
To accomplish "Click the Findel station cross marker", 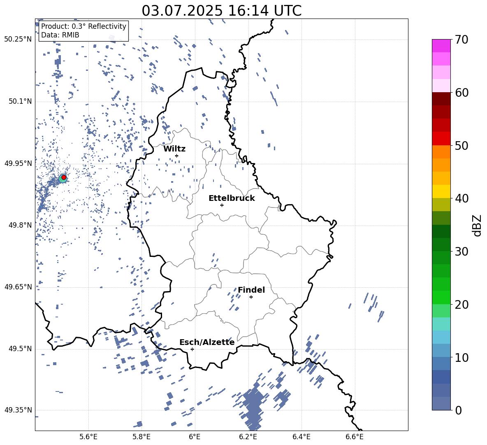I will point(251,297).
